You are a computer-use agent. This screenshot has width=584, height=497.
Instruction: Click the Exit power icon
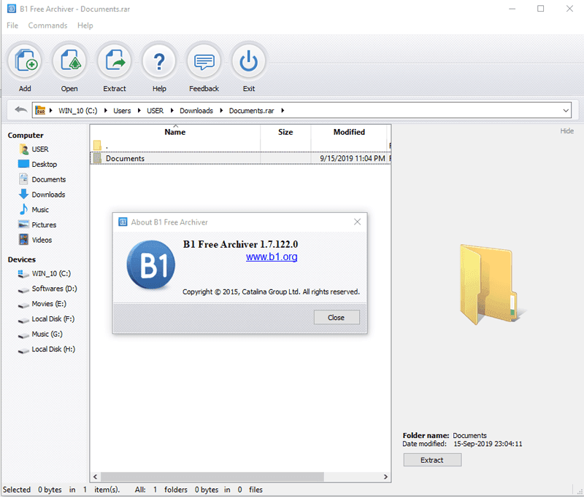(249, 61)
